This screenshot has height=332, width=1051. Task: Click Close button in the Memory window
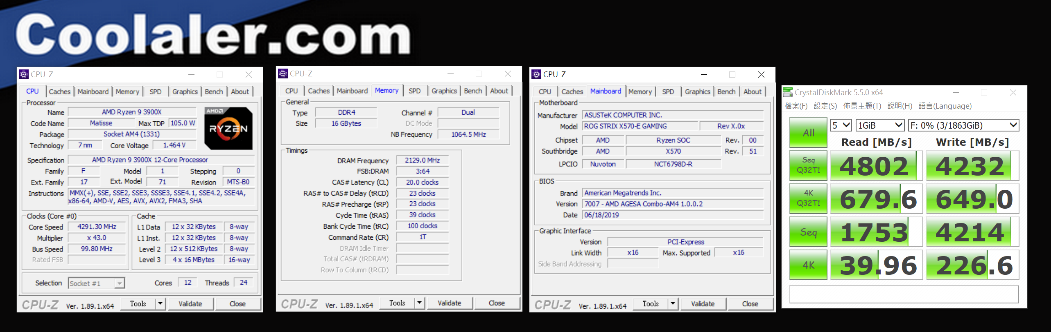click(497, 303)
